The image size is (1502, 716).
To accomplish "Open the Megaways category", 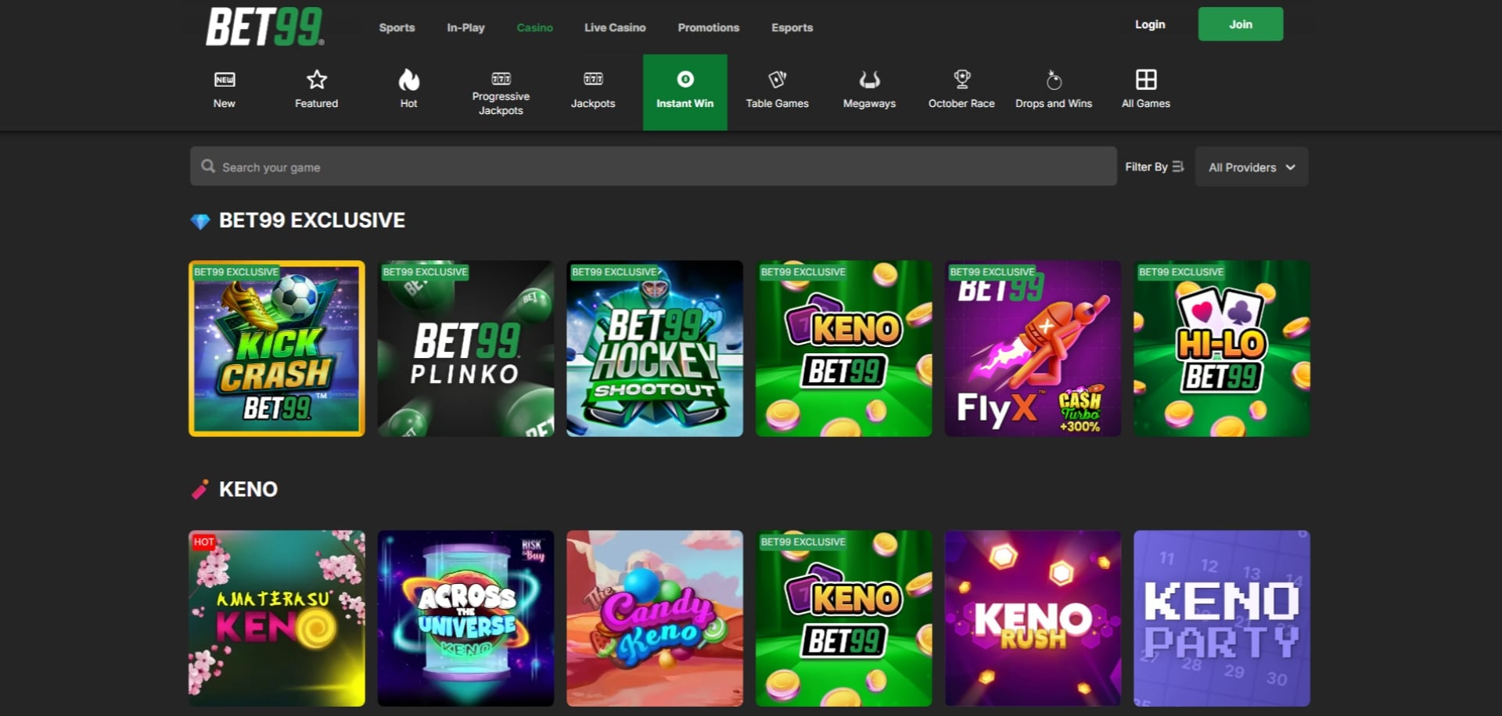I will [869, 92].
